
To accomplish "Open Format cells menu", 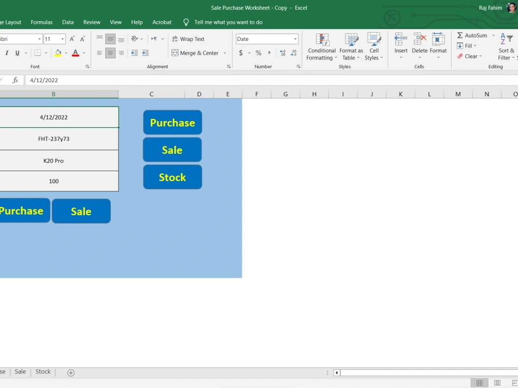I will pos(438,46).
